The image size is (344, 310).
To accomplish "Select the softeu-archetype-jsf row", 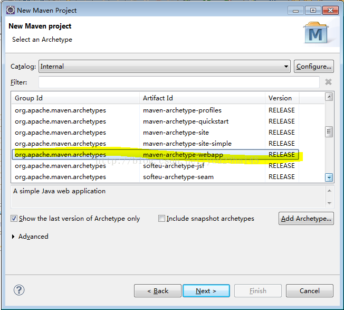I will 155,166.
